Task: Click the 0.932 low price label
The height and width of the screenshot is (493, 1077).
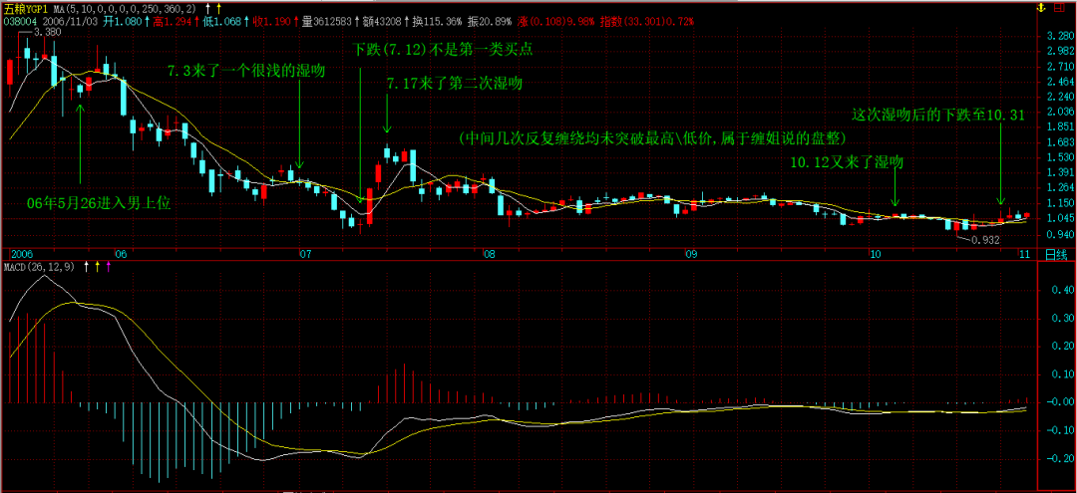Action: (985, 241)
